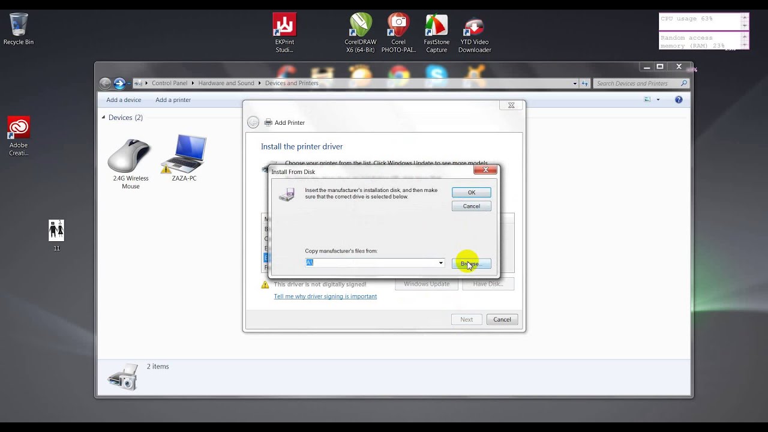
Task: Click the printer icon beside Add Printer title
Action: (x=268, y=122)
